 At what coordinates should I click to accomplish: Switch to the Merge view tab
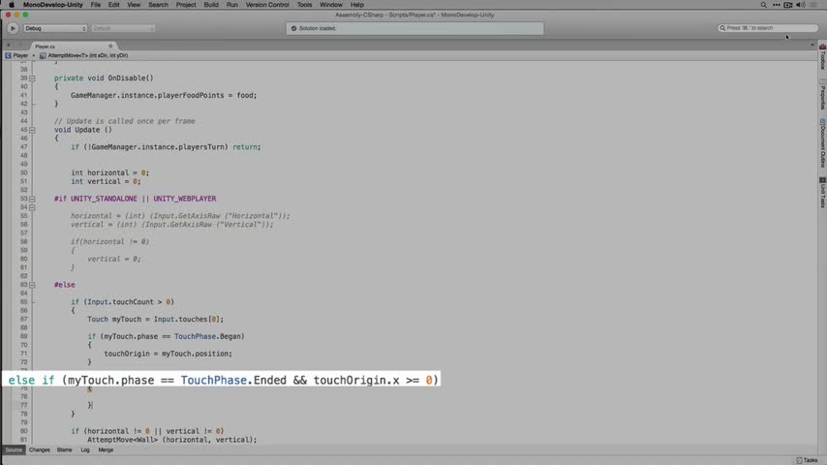[106, 449]
